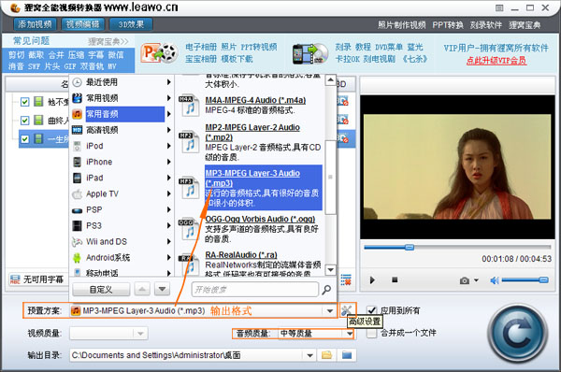Open 最近使用 recent category
Image resolution: width=561 pixels, height=372 pixels.
point(122,82)
